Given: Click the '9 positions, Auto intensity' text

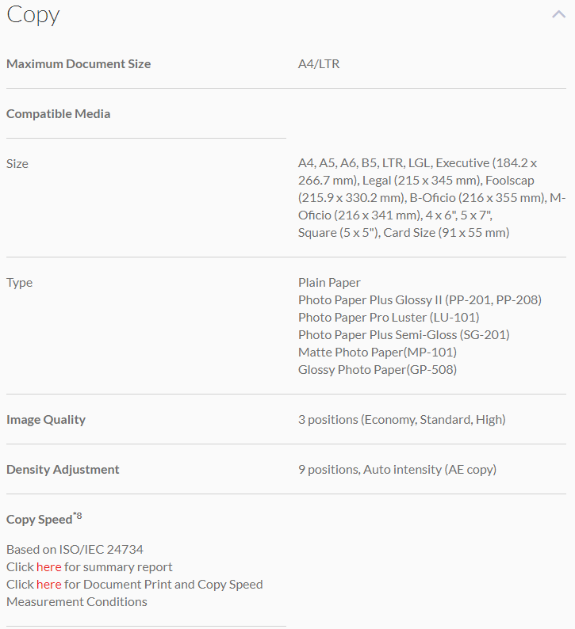Looking at the screenshot, I should point(397,469).
